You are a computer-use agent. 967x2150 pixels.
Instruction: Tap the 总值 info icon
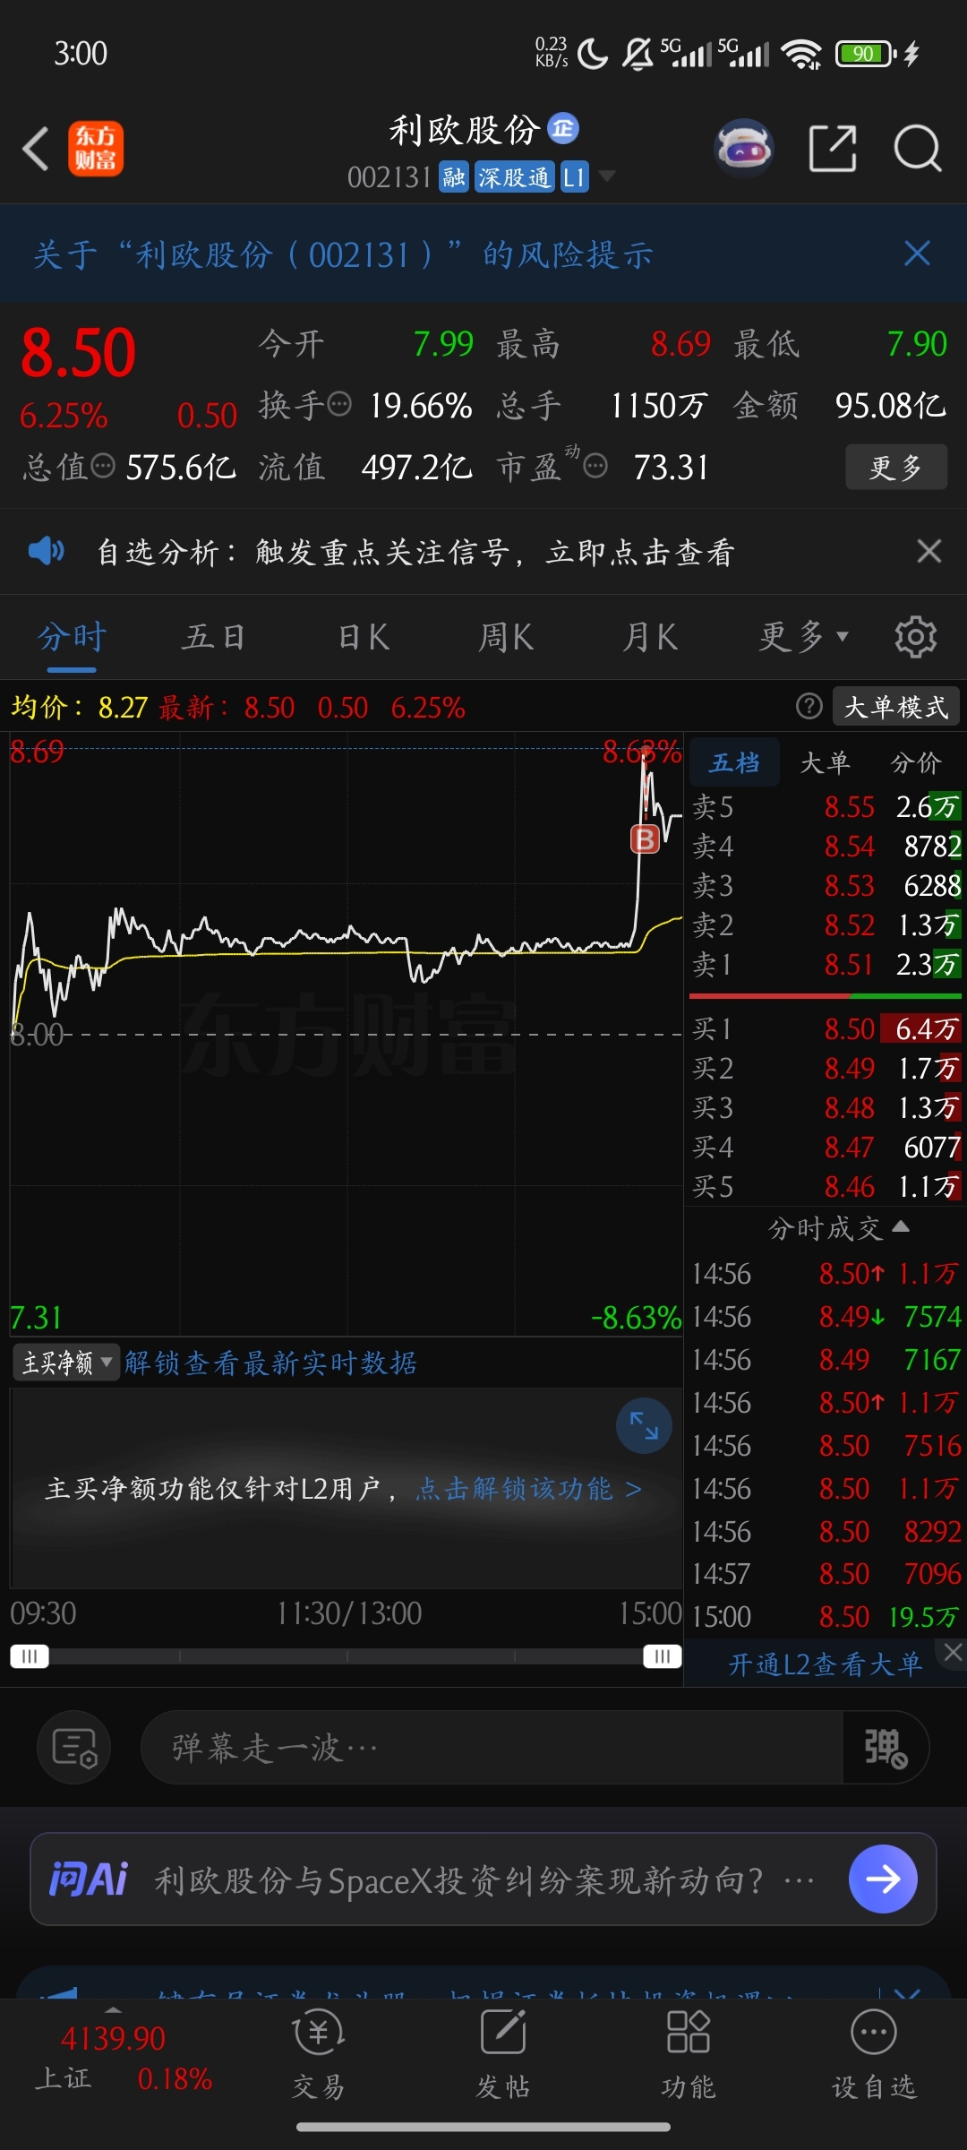[104, 466]
